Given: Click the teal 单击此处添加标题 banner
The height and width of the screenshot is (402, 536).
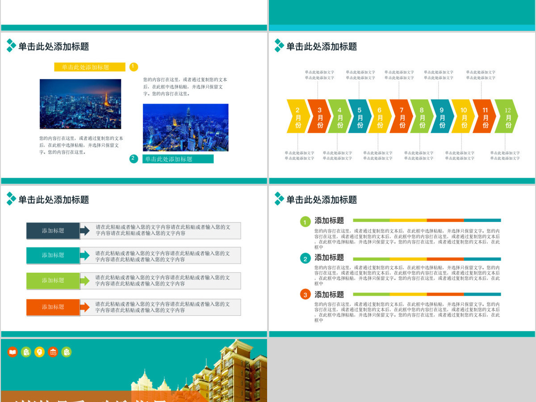Looking at the screenshot, I should (x=178, y=159).
